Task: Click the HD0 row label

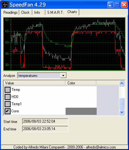Action: 15,97
